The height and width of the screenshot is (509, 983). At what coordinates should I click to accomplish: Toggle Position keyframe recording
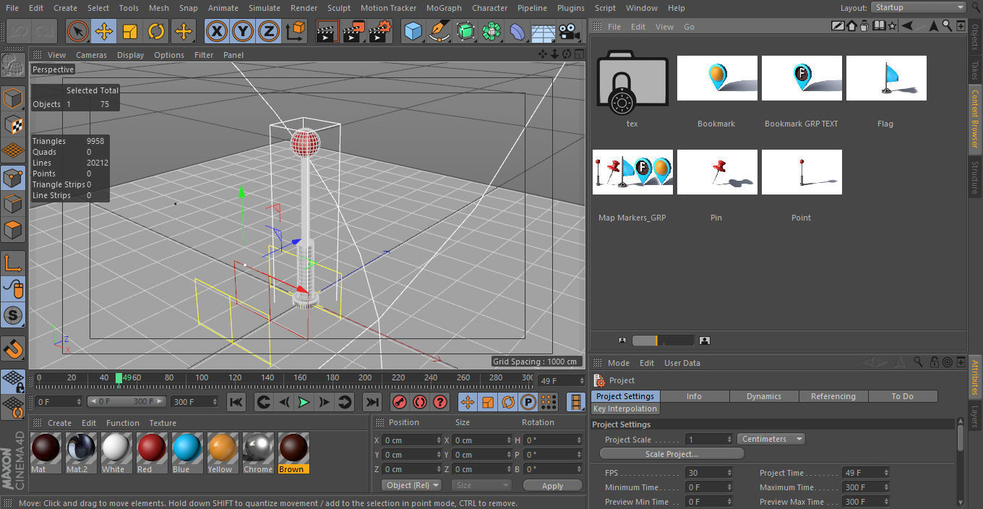point(468,402)
